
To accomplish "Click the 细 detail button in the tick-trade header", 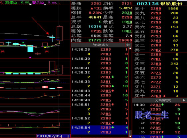I will pyautogui.click(x=128, y=45).
